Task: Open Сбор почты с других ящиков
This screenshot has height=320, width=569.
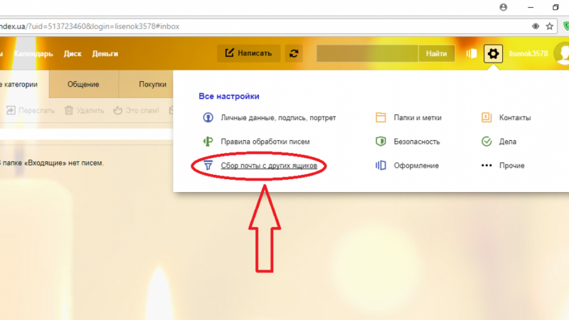Action: 269,166
